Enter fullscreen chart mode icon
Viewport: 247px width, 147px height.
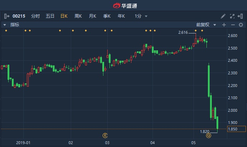(x=232, y=16)
